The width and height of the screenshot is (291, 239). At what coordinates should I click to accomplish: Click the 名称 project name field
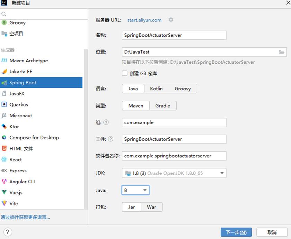(x=174, y=35)
